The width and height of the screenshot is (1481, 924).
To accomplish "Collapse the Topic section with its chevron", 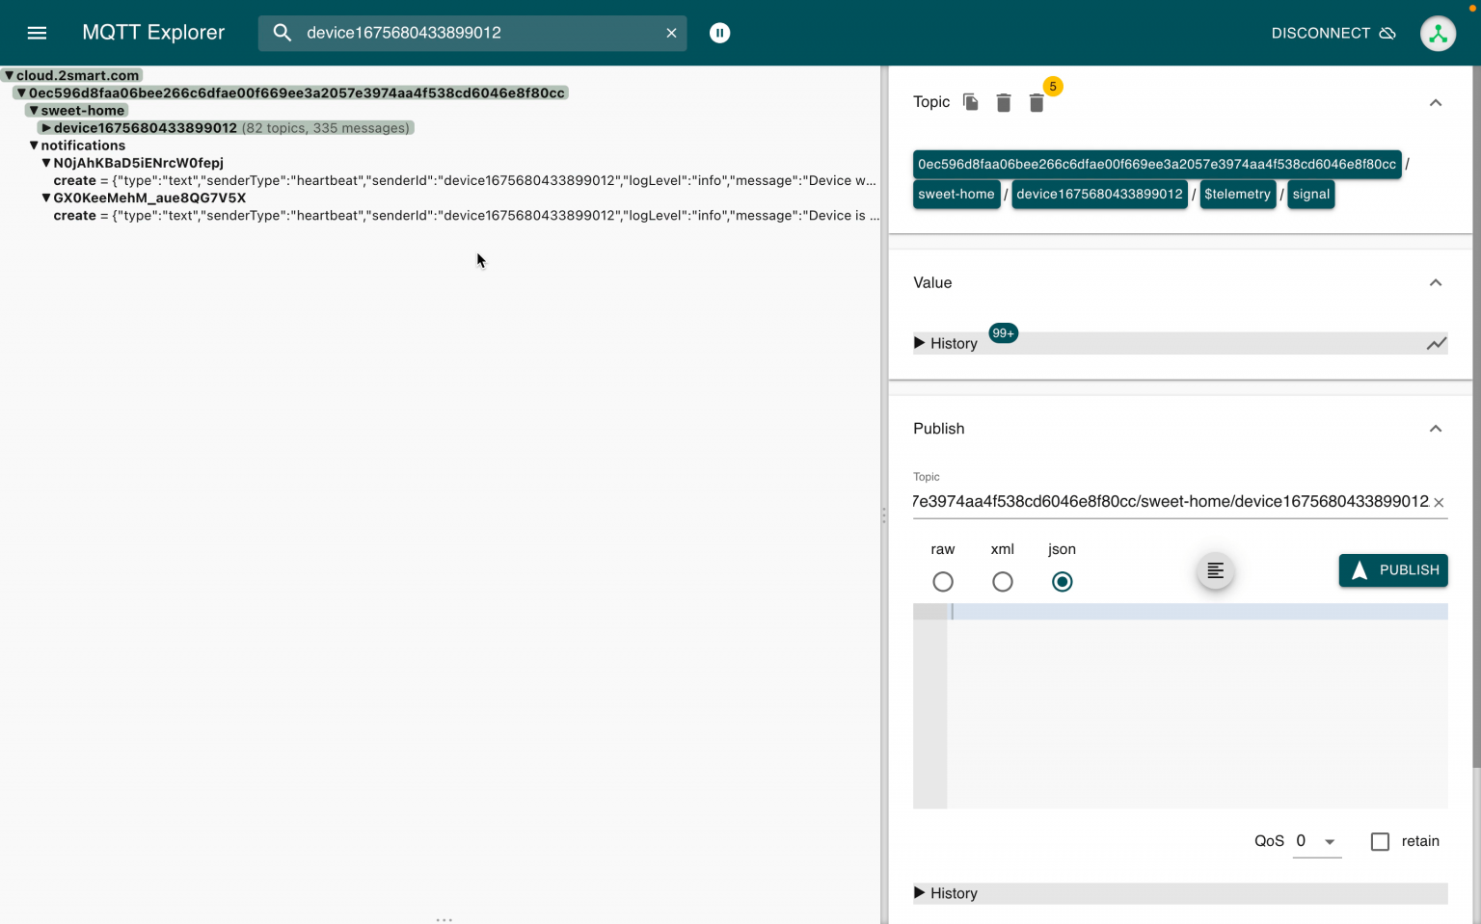I will tap(1436, 102).
